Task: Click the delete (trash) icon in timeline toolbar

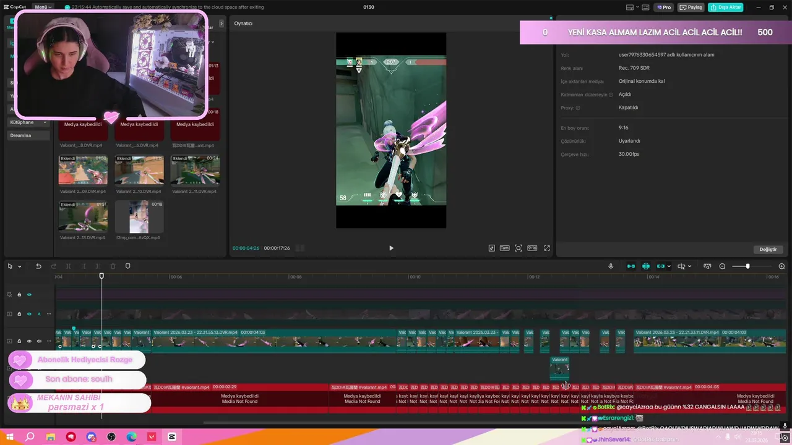Action: [113, 266]
